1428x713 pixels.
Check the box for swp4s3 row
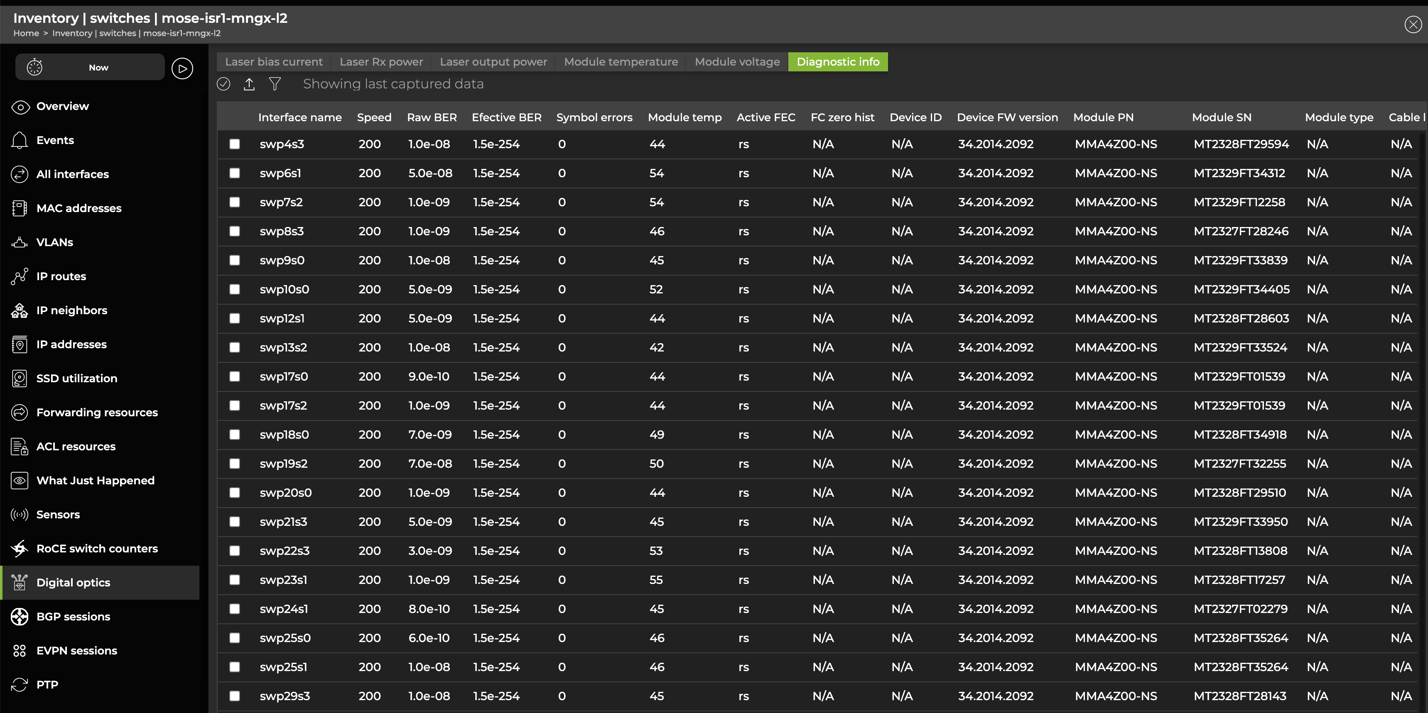click(235, 144)
